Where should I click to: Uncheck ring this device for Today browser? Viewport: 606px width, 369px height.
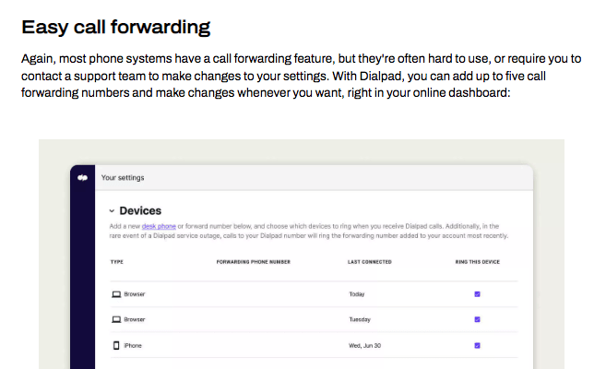[477, 294]
